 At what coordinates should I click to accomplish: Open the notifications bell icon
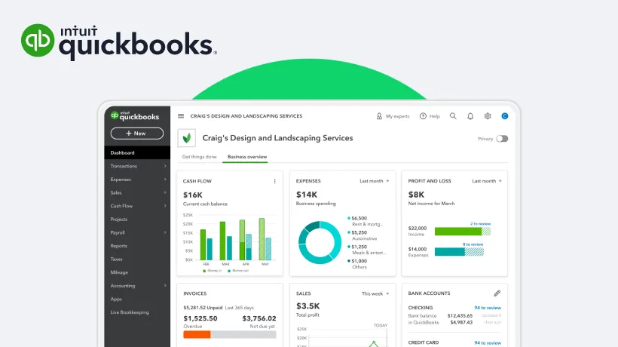[x=470, y=116]
